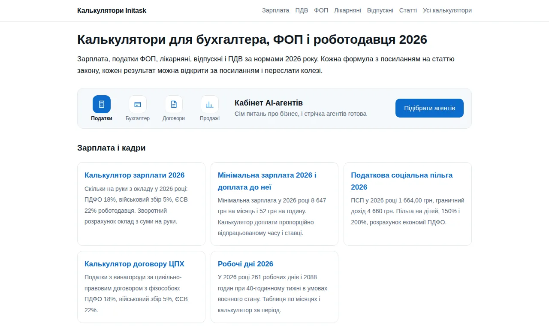Open the ФОП navigation item
The image size is (549, 326).
click(x=321, y=10)
